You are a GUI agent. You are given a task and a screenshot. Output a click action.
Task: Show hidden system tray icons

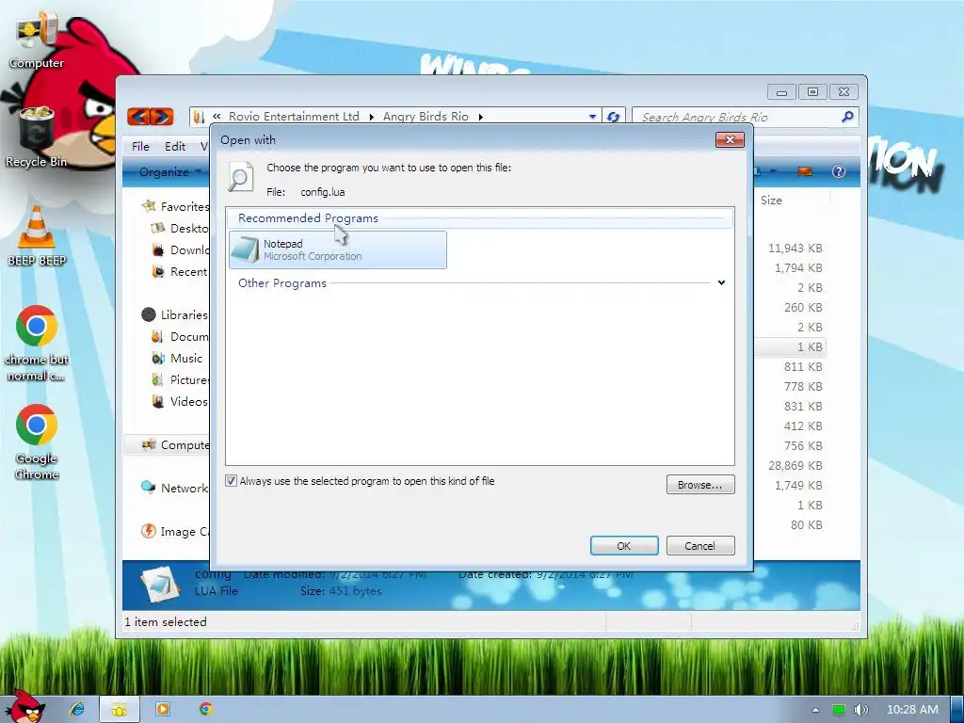pos(816,710)
